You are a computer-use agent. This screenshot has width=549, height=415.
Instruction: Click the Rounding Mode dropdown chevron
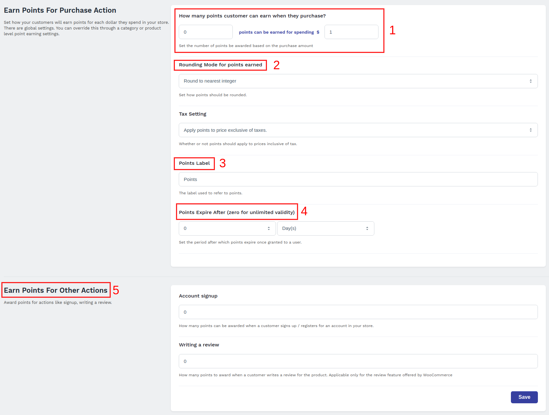(x=531, y=81)
